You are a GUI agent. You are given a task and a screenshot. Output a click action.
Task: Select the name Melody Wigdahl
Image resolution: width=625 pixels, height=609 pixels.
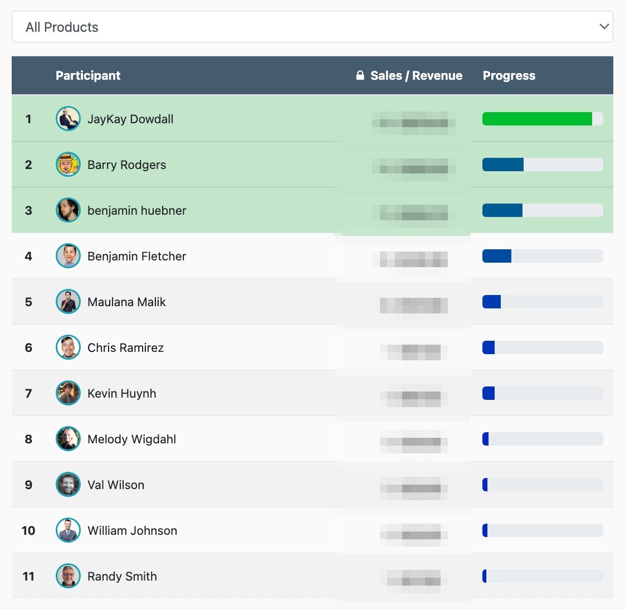point(131,439)
